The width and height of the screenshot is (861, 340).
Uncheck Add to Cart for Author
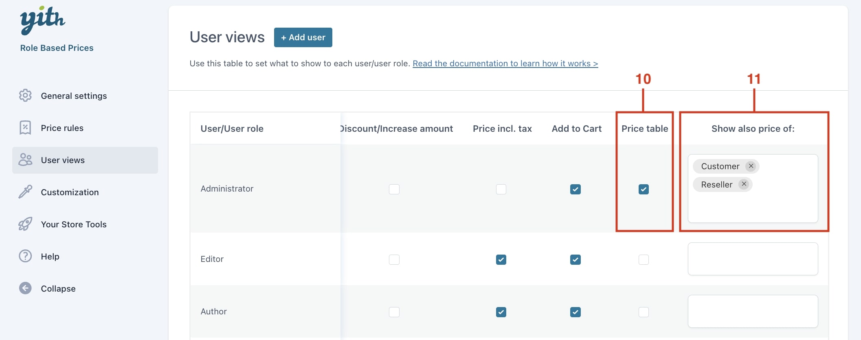pyautogui.click(x=575, y=312)
